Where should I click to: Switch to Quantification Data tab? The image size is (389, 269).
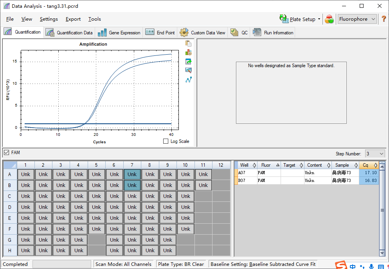click(x=69, y=33)
